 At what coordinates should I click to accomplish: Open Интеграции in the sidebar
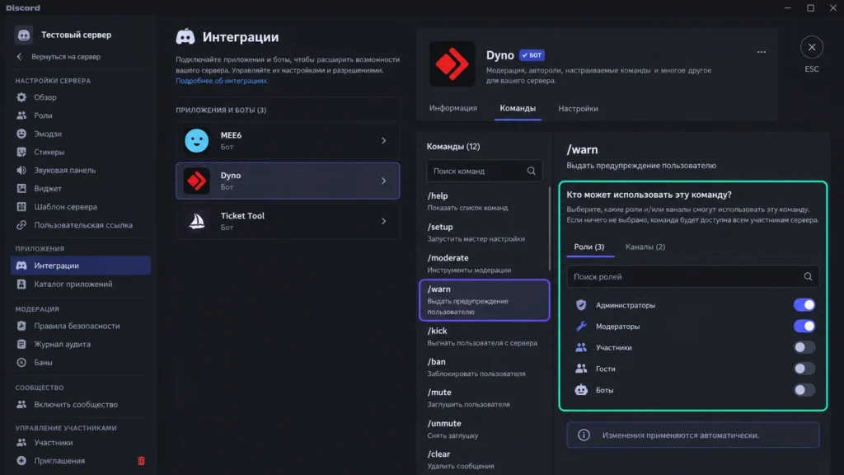pos(81,266)
